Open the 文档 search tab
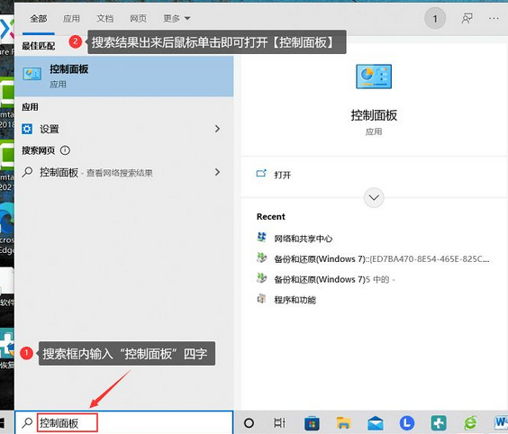Image resolution: width=508 pixels, height=434 pixels. point(105,19)
